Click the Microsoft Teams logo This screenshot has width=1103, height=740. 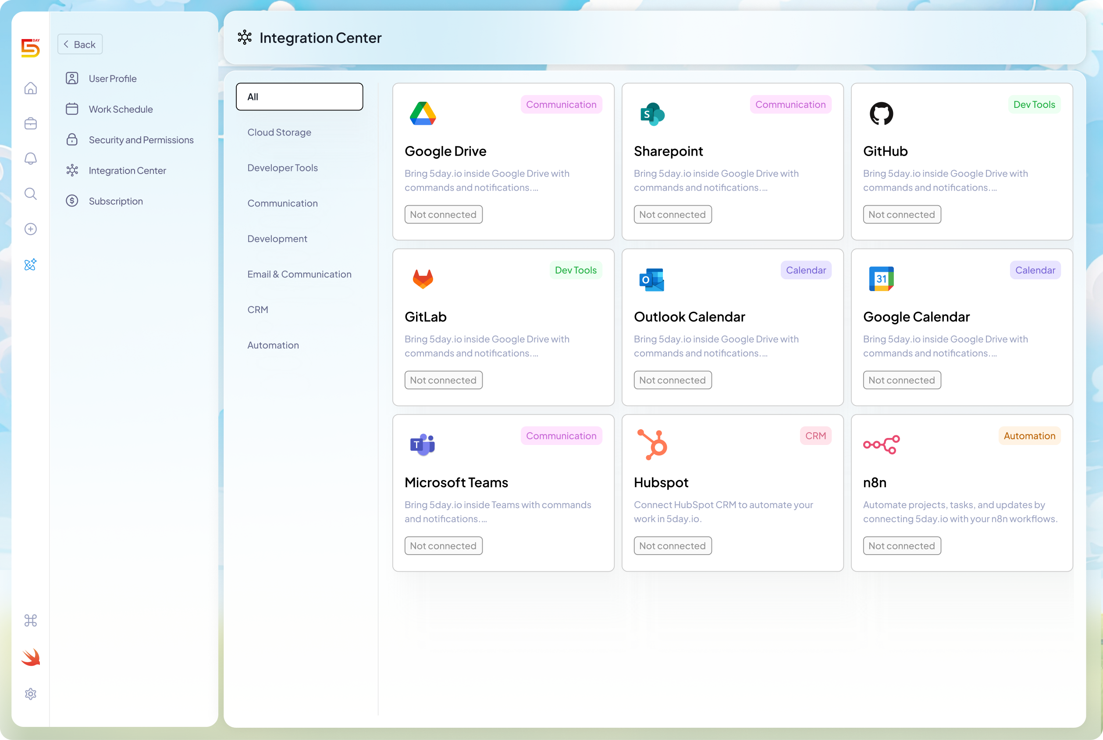tap(423, 445)
